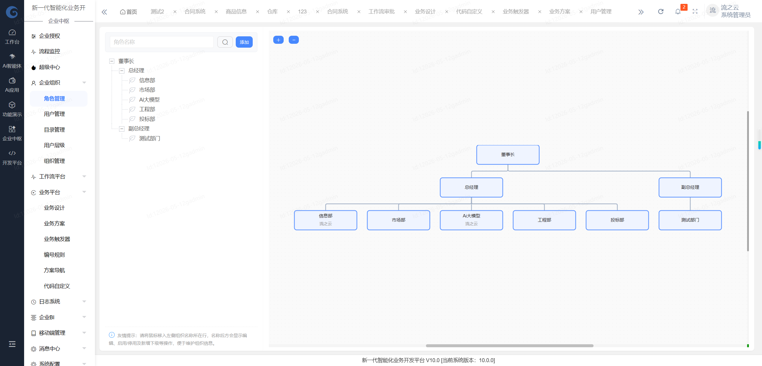762x366 pixels.
Task: Select 市场部 in the role tree
Action: [147, 90]
